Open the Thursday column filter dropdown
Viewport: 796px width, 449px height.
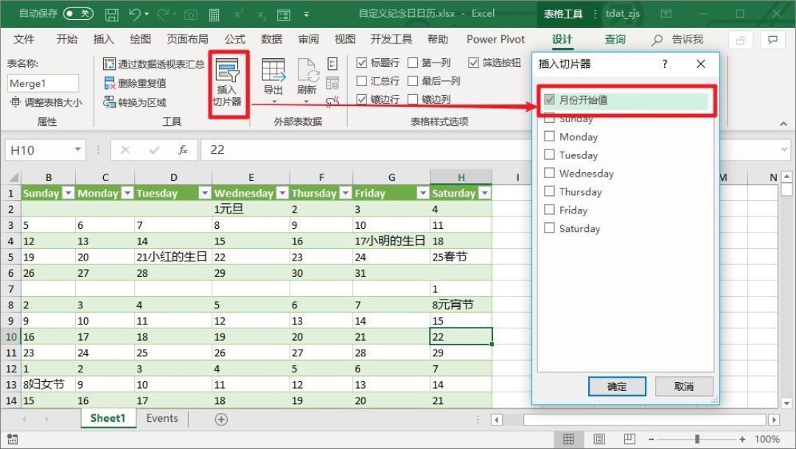tap(345, 193)
